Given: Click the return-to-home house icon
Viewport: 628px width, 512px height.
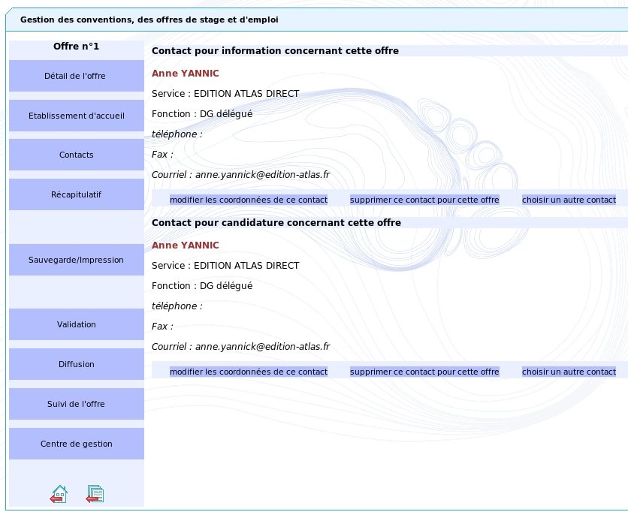Looking at the screenshot, I should click(x=59, y=494).
